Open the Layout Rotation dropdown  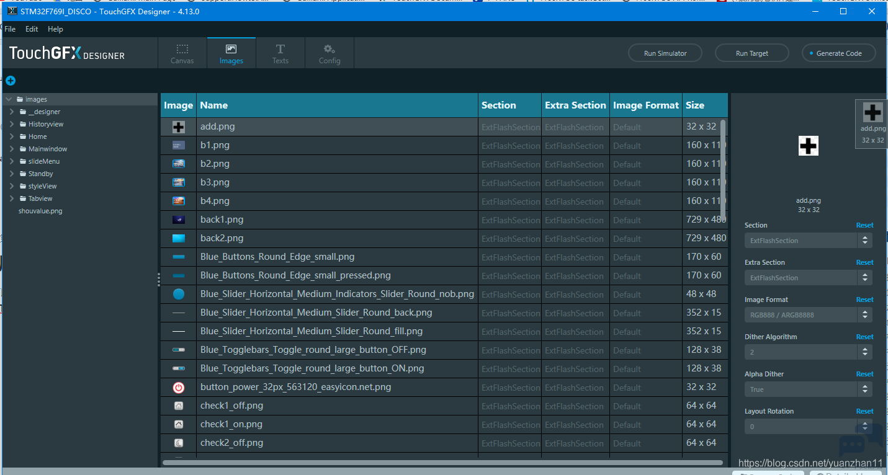click(x=809, y=427)
